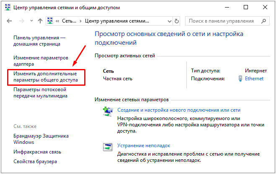Click the Частная сеть text

(118, 79)
